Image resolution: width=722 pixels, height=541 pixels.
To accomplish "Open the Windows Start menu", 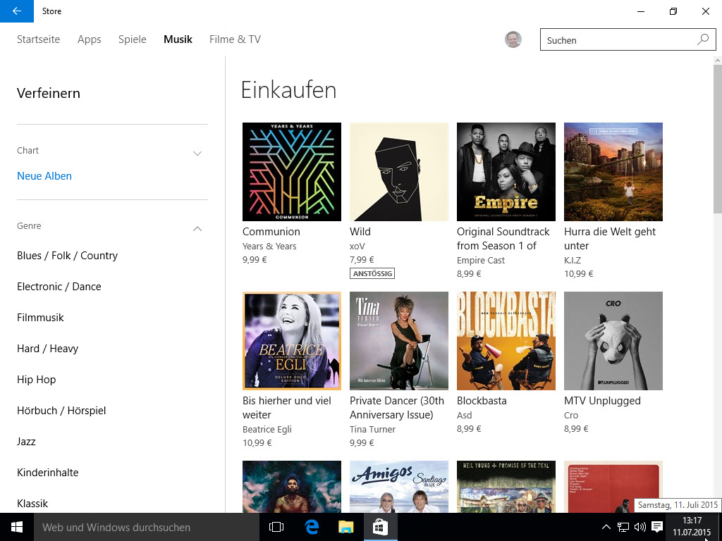I will (x=17, y=527).
